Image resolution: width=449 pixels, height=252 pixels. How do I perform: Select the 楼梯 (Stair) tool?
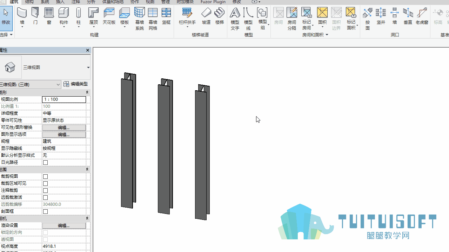[220, 17]
